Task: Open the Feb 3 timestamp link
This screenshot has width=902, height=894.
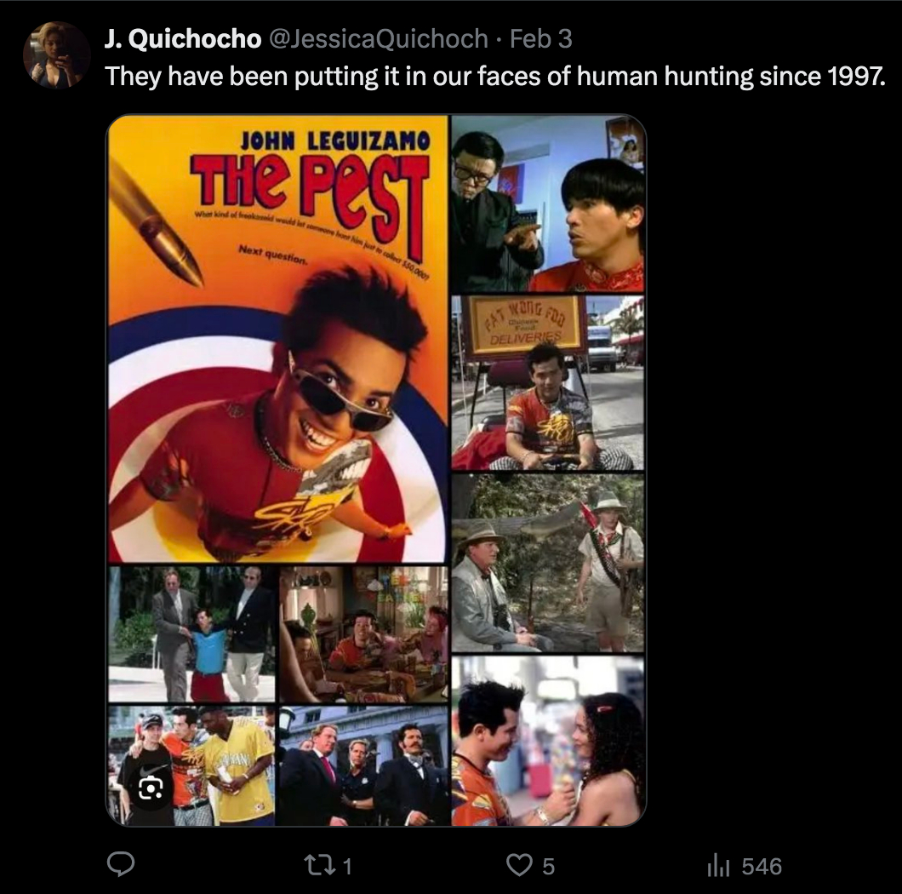Action: (x=540, y=38)
